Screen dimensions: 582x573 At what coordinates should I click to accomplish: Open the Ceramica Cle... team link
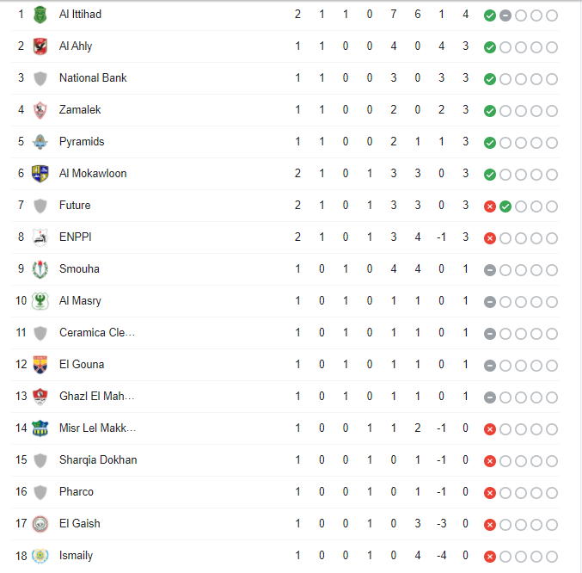[96, 333]
